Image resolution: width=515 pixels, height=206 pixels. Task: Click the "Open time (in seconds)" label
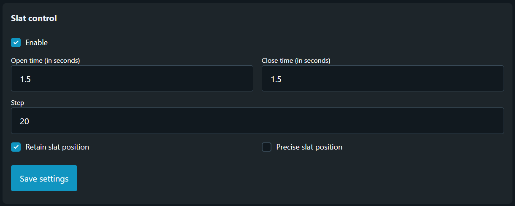pos(46,60)
